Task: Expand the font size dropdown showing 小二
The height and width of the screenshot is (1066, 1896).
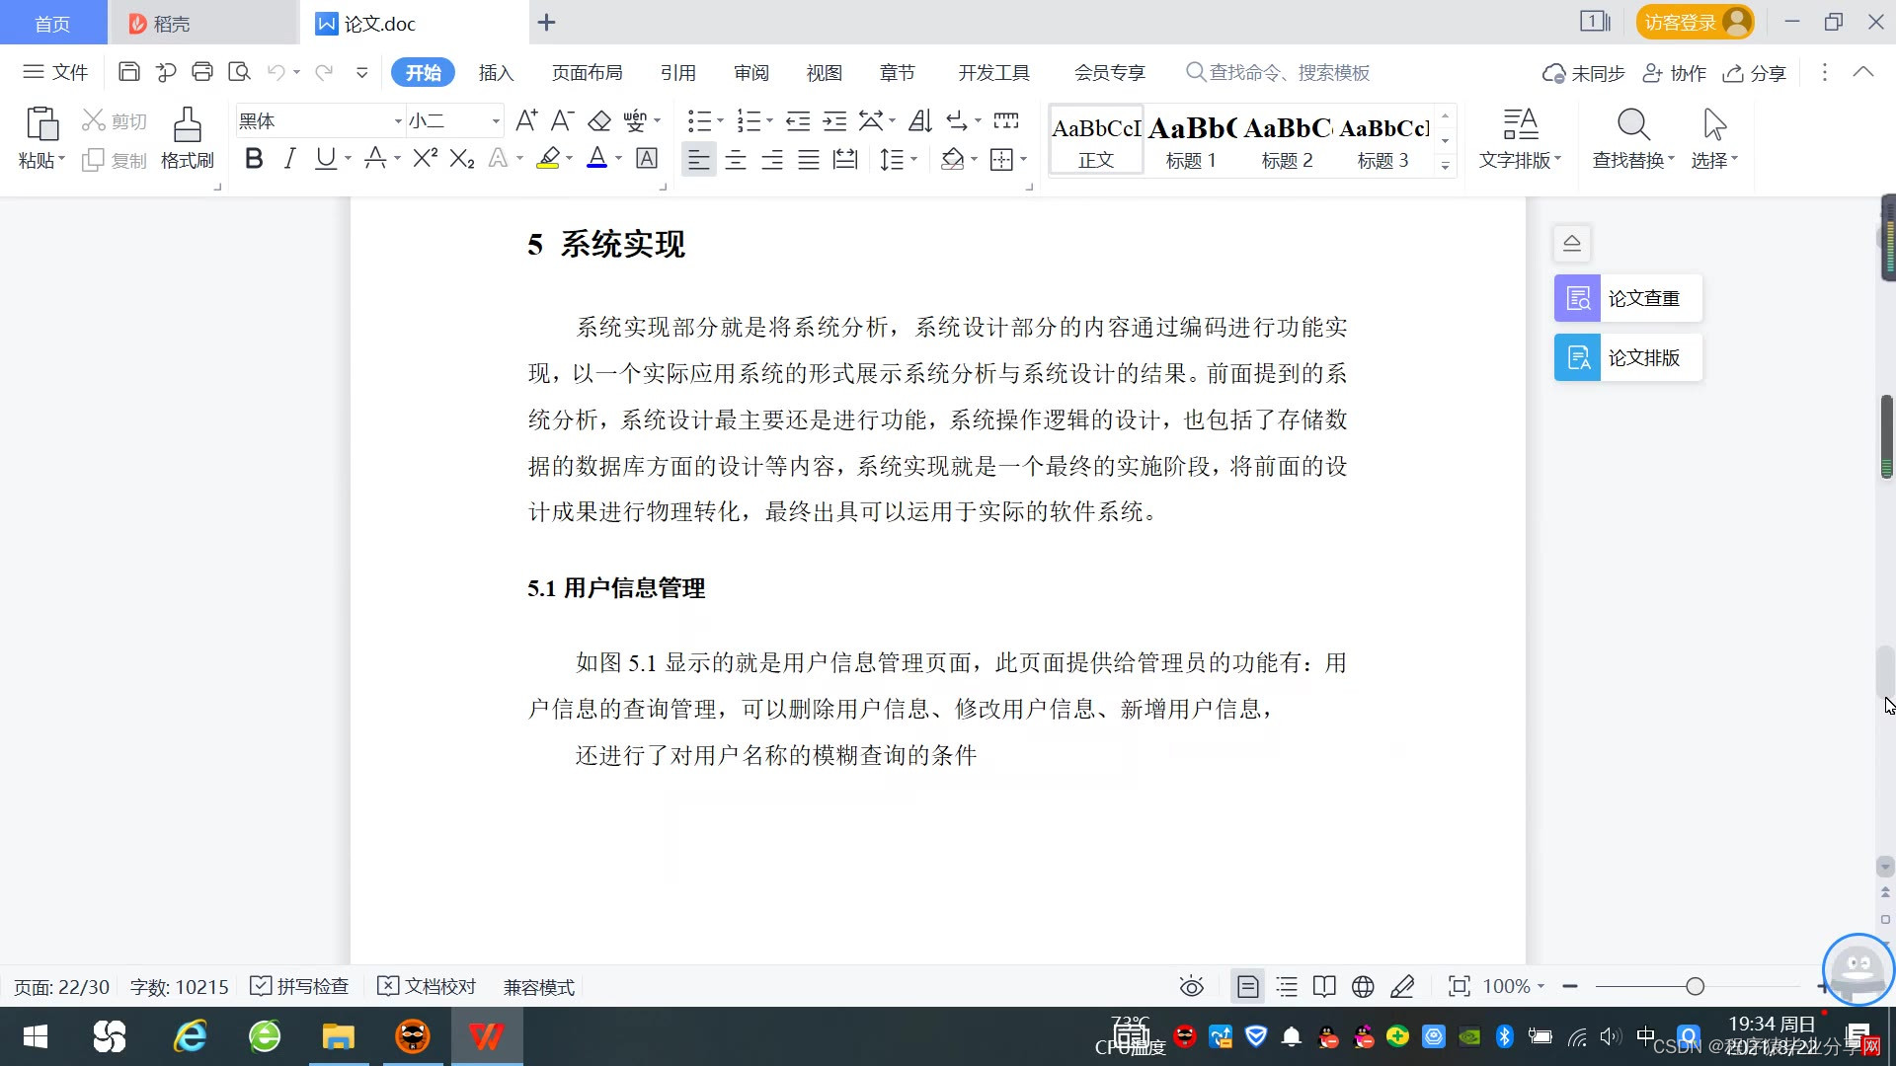Action: pyautogui.click(x=496, y=121)
